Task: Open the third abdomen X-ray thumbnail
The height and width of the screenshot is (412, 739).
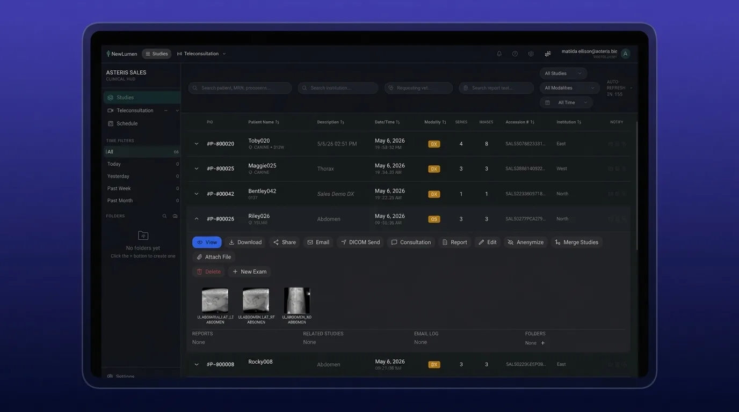Action: click(297, 300)
